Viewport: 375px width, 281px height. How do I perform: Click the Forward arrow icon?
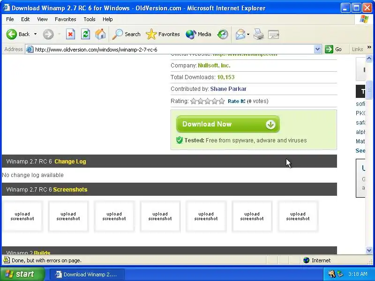click(x=48, y=34)
